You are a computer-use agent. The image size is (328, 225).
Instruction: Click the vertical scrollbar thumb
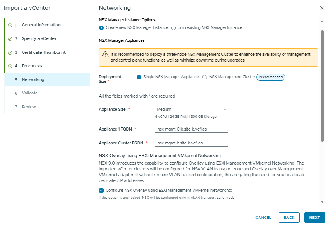(x=322, y=85)
